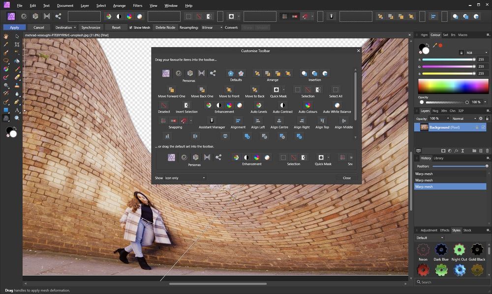Select the Mesh Warp tool

tap(5, 118)
